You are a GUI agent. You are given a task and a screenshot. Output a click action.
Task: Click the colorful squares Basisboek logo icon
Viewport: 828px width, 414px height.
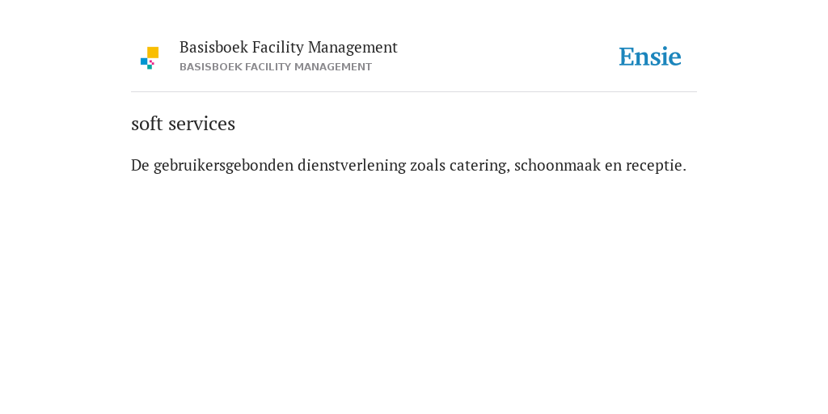pos(150,58)
